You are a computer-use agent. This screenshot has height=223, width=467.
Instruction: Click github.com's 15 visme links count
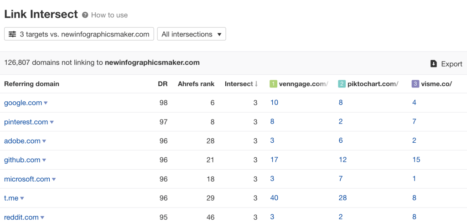pyautogui.click(x=416, y=160)
